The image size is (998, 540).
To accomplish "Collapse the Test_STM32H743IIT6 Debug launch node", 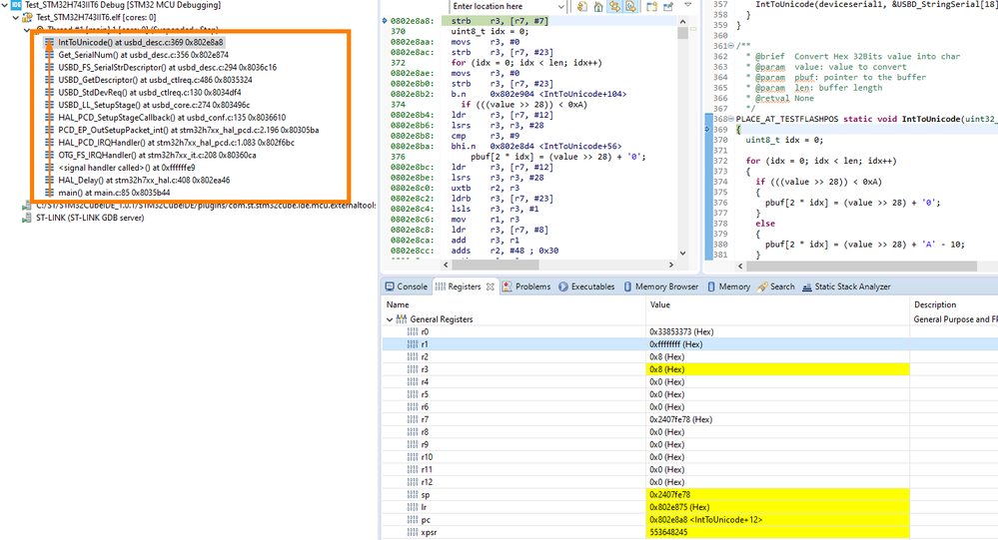I will click(4, 5).
